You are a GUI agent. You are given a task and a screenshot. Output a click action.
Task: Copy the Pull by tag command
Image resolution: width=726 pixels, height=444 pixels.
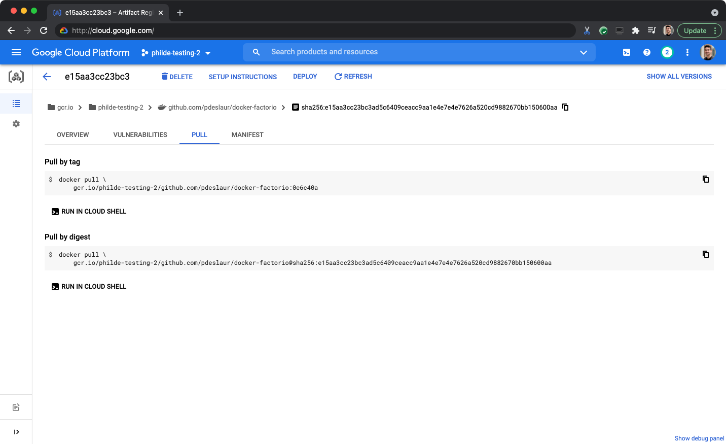(x=706, y=179)
